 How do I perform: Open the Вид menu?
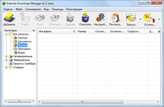tap(46, 9)
